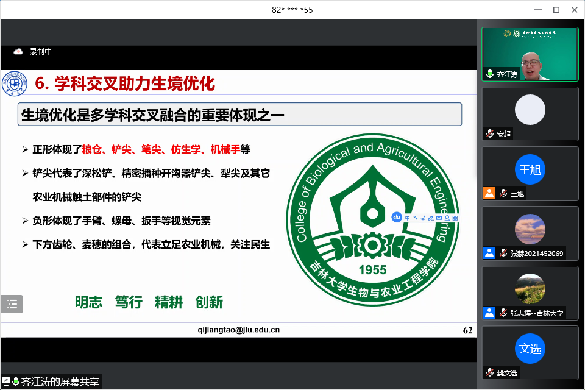This screenshot has width=585, height=390.
Task: Click the muted microphone icon for 张赫2021452069
Action: [x=504, y=253]
